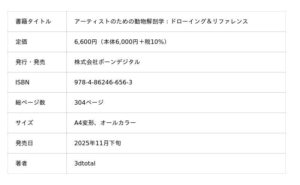The height and width of the screenshot is (185, 300).
Task: Select the release date 2025年11月下旬
Action: (97, 143)
